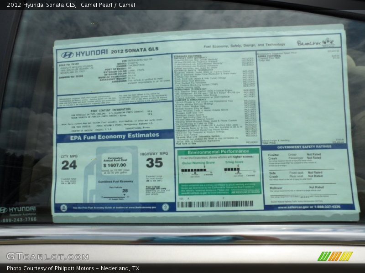Click the Environmental Performance green header
Screen dimensions: 365x273
click(x=218, y=151)
